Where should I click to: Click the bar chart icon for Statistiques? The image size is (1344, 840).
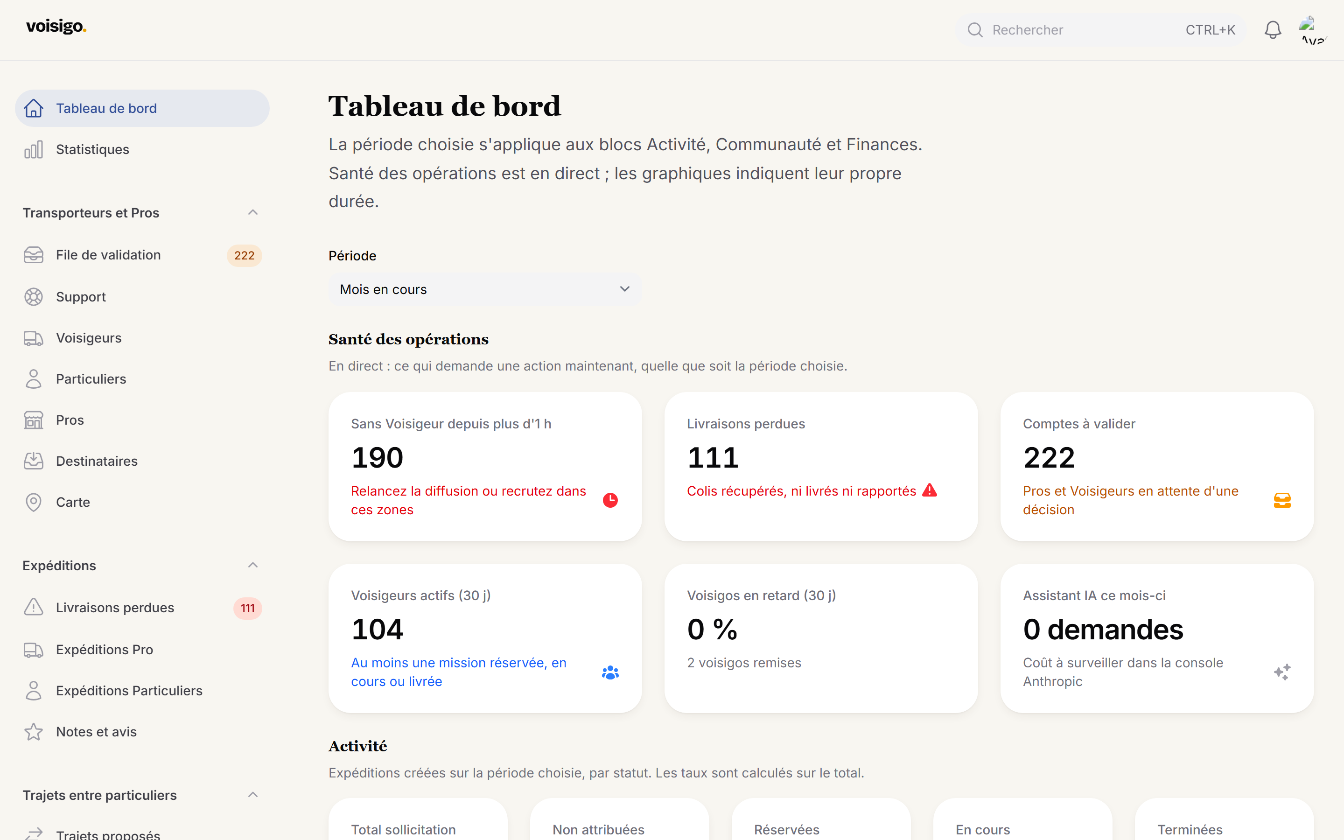pos(33,149)
